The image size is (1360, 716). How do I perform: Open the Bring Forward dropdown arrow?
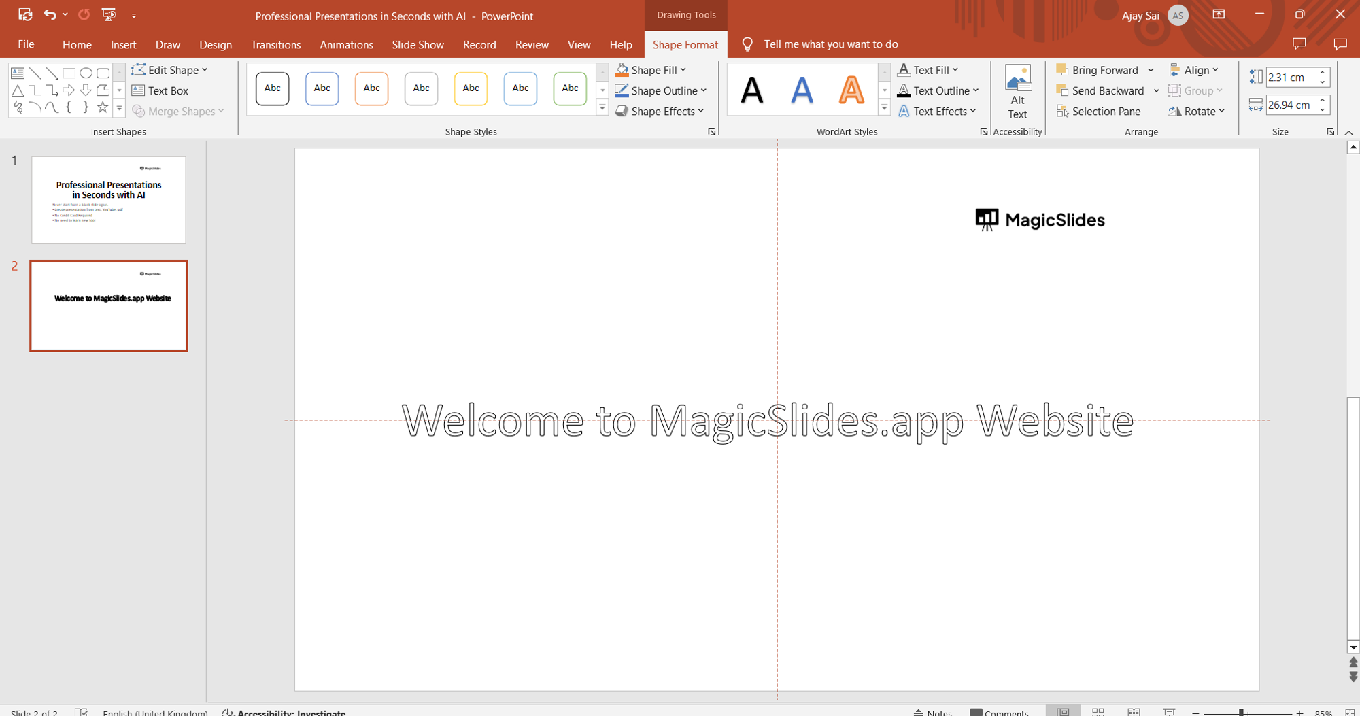(x=1151, y=70)
